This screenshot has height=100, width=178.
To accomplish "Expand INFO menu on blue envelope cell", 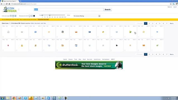I will [40, 26].
